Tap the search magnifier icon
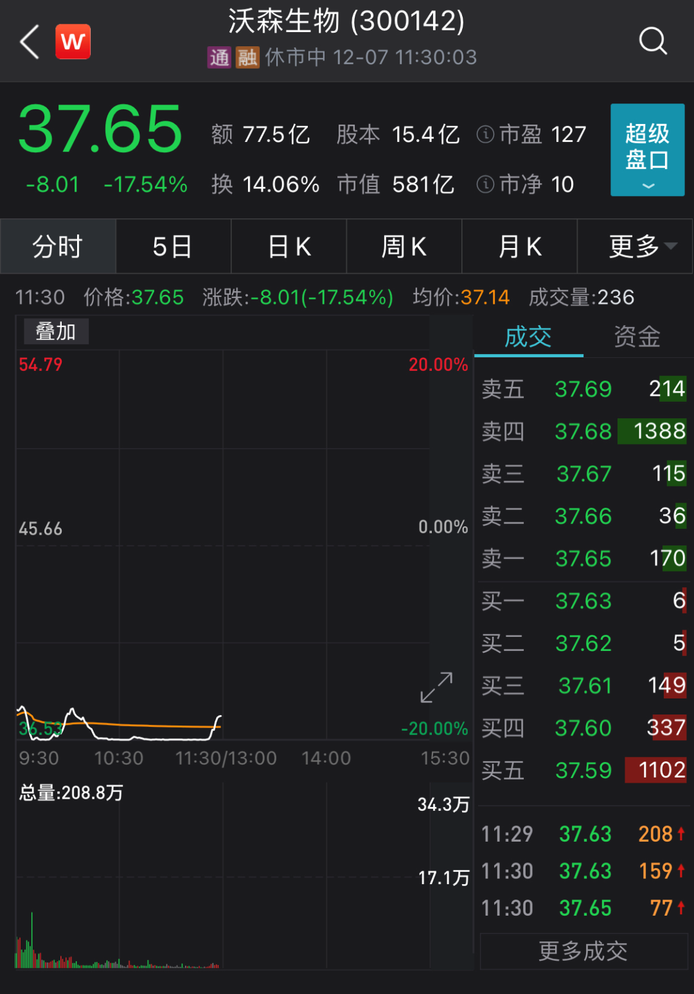This screenshot has width=694, height=994. tap(653, 41)
